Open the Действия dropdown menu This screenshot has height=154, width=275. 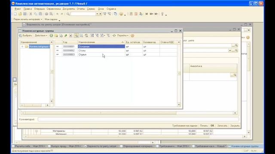pyautogui.click(x=41, y=36)
